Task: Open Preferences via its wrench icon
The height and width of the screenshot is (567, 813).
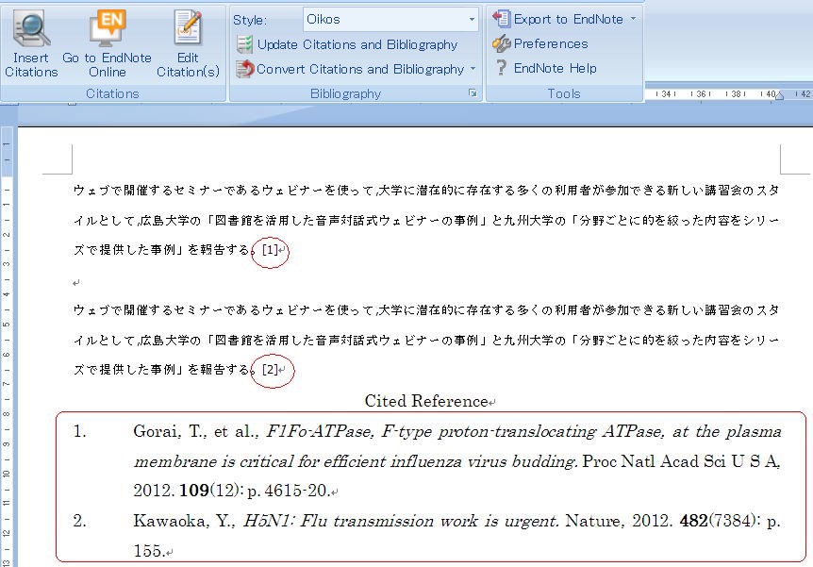Action: pyautogui.click(x=501, y=43)
